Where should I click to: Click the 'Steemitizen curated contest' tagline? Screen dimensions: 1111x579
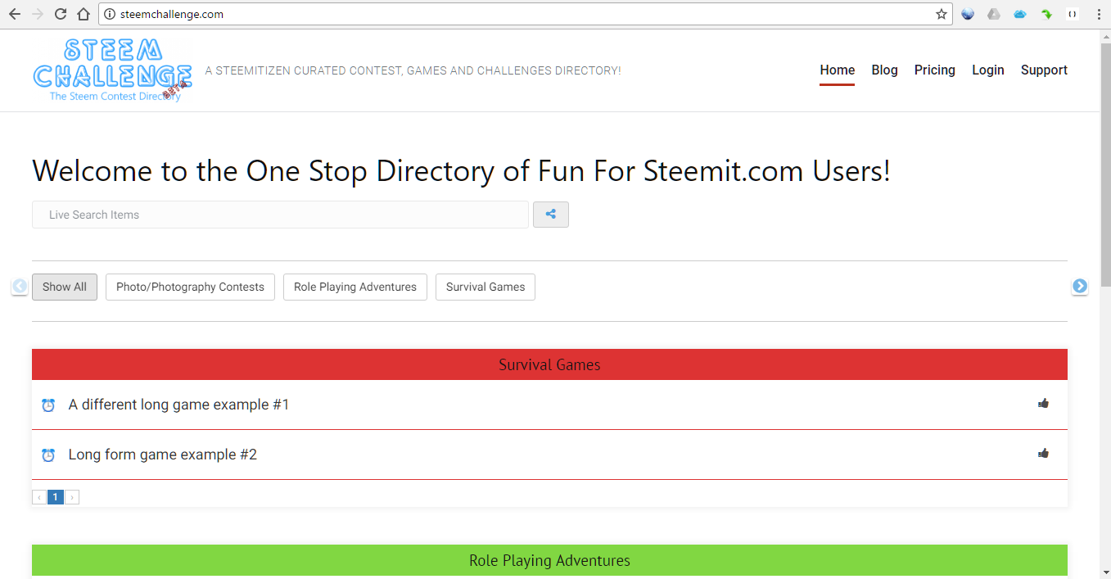[x=413, y=70]
